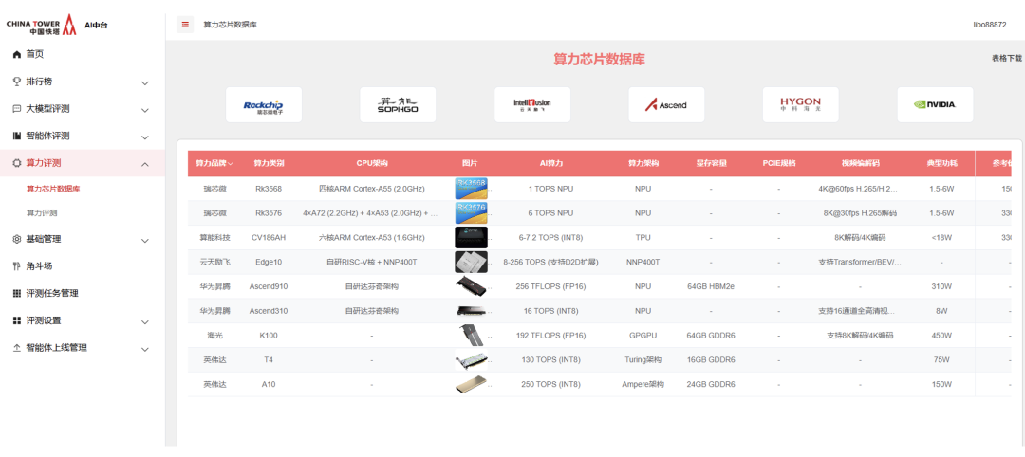Viewport: 1025px width, 457px height.
Task: Click the home icon beside 首页
Action: coord(17,55)
